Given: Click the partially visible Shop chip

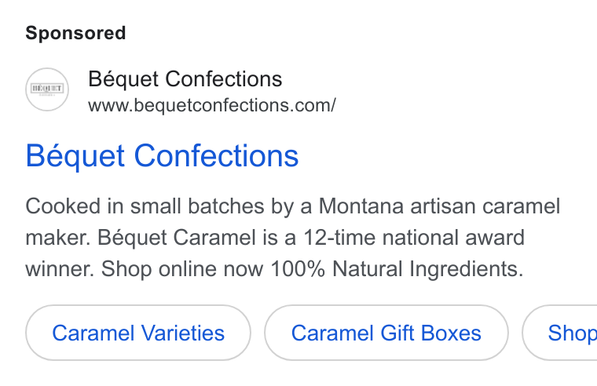Looking at the screenshot, I should coord(559,333).
